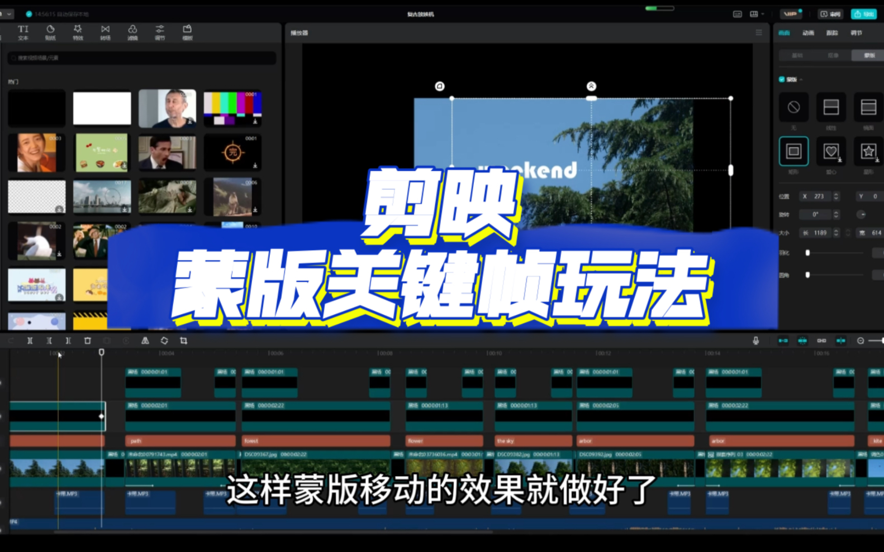Open the Adjust (调节) tool in the top-left toolbar
The image size is (884, 552).
[160, 32]
